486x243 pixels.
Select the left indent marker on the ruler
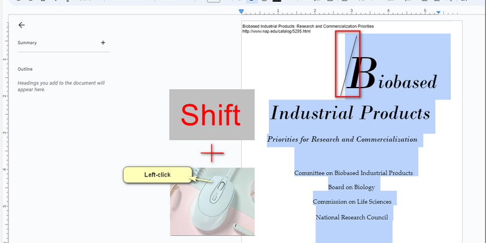[241, 12]
